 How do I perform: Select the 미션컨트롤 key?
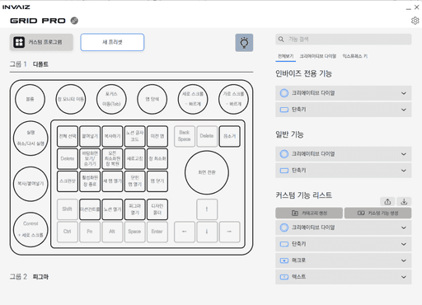click(90, 209)
